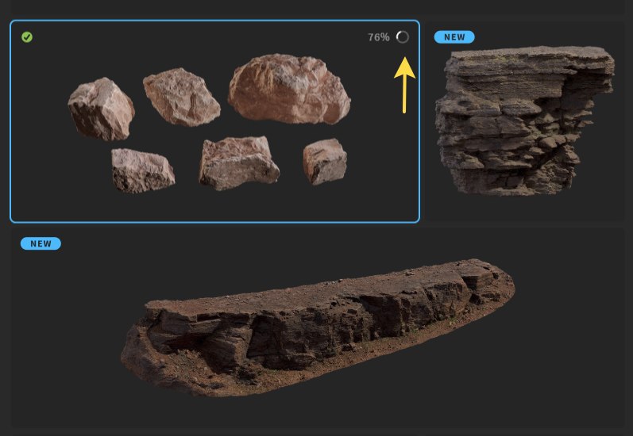Open the layered cliff rock asset thumbnail
This screenshot has width=633, height=436.
[524, 120]
